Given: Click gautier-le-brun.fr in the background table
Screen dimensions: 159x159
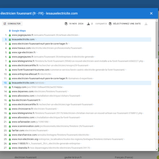Looking at the screenshot, I should [x=73, y=157].
